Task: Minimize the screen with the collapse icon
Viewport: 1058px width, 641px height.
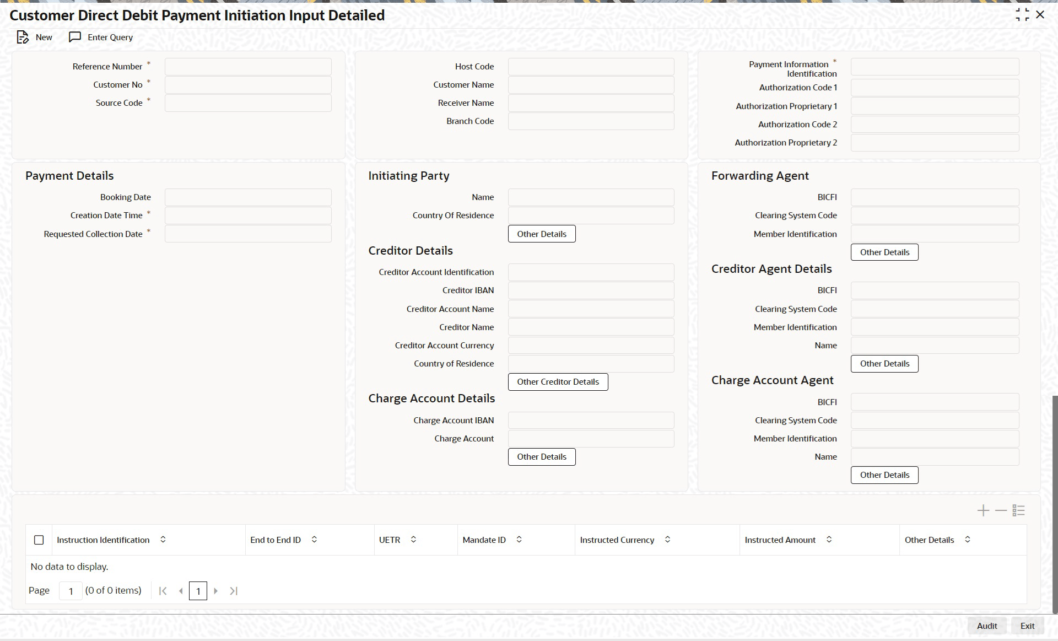Action: point(1022,15)
